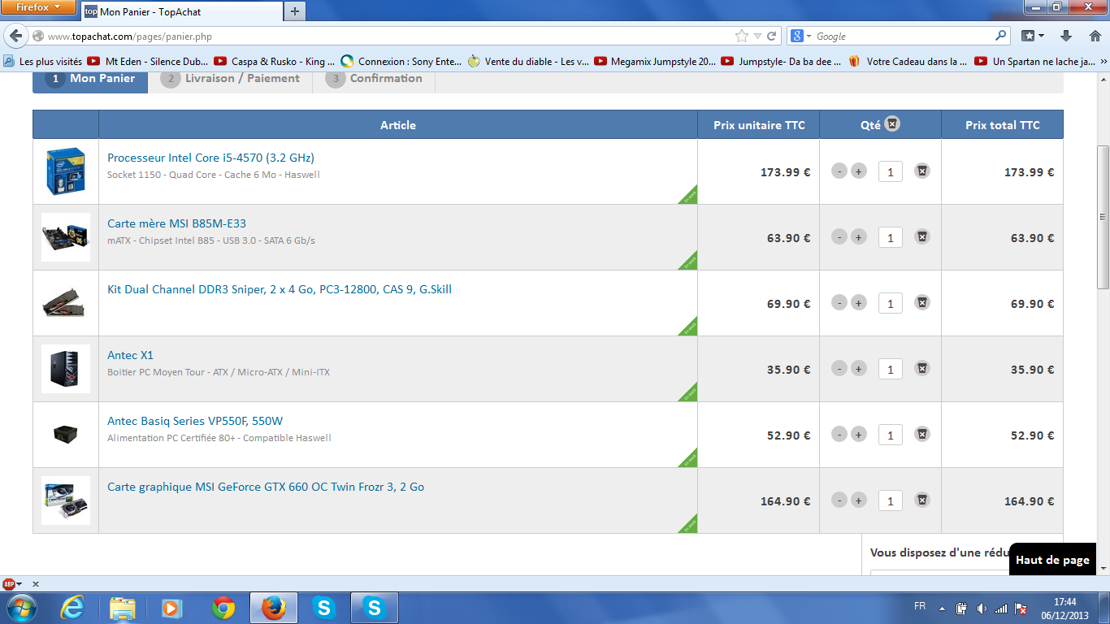Open the Firefox application menu

click(x=38, y=7)
